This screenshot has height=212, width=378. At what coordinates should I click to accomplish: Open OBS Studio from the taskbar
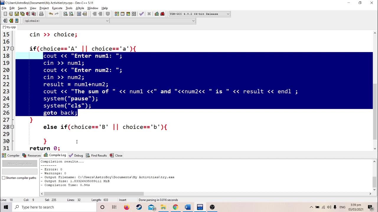coord(212,207)
